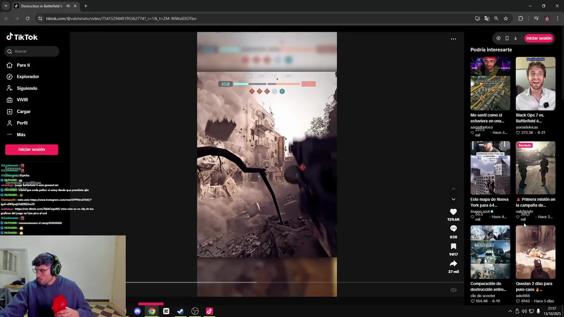The width and height of the screenshot is (564, 317).
Task: Open the browser extensions puzzle icon
Action: [521, 18]
